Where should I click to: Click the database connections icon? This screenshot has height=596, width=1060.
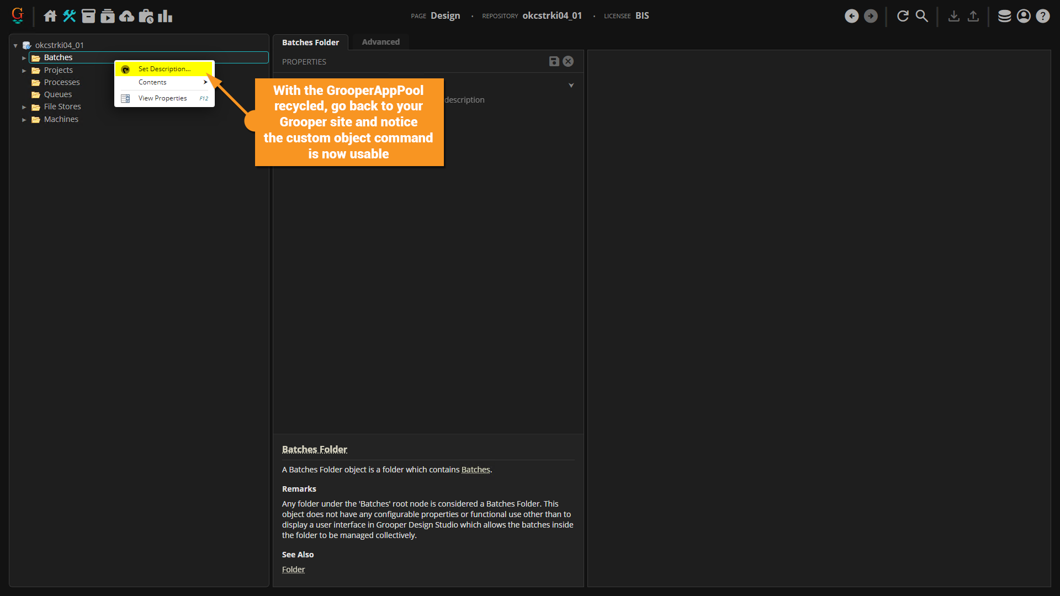click(1004, 16)
